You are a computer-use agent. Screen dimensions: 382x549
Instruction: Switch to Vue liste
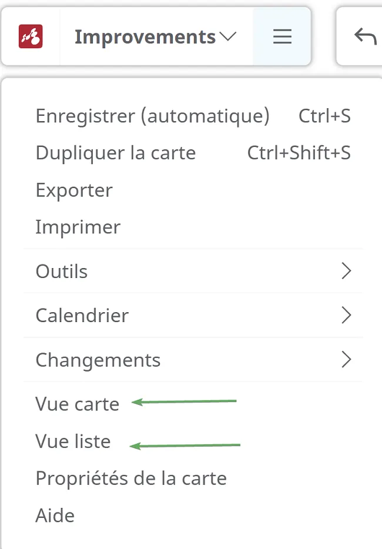[73, 441]
